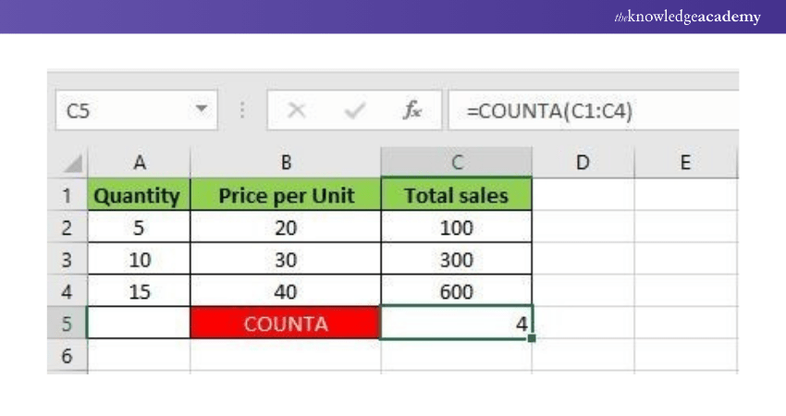Select column B header
Screen dimensions: 786x416
coord(286,163)
